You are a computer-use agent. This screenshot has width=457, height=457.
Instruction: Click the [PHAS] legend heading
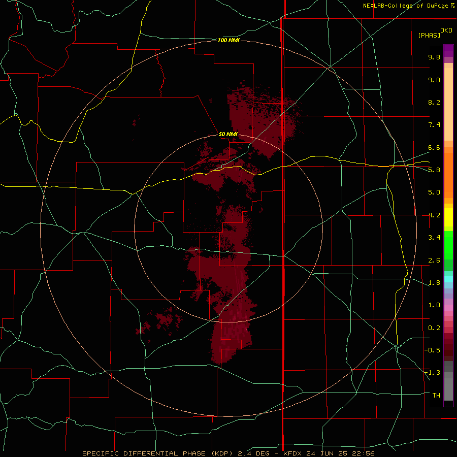[429, 35]
